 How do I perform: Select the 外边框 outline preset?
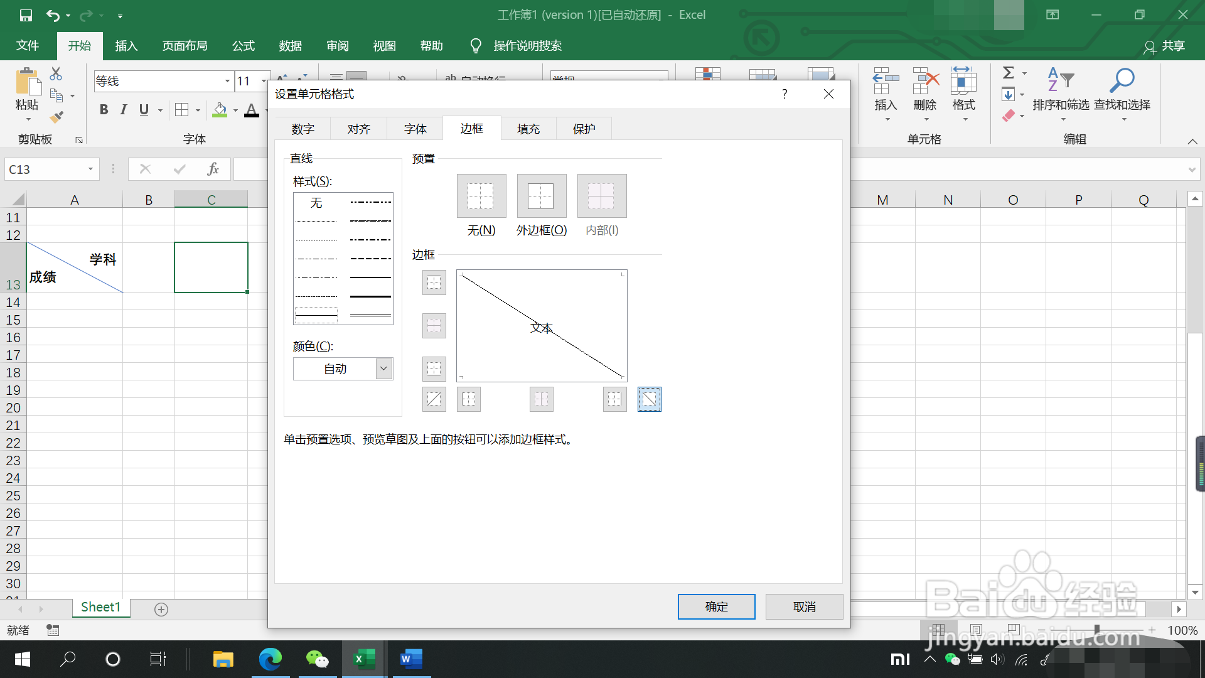point(541,196)
